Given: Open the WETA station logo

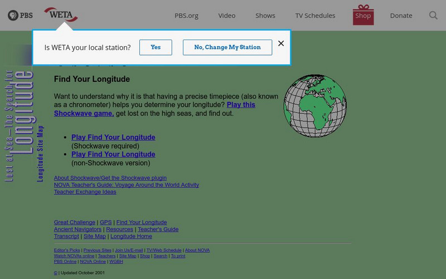Looking at the screenshot, I should click(61, 14).
